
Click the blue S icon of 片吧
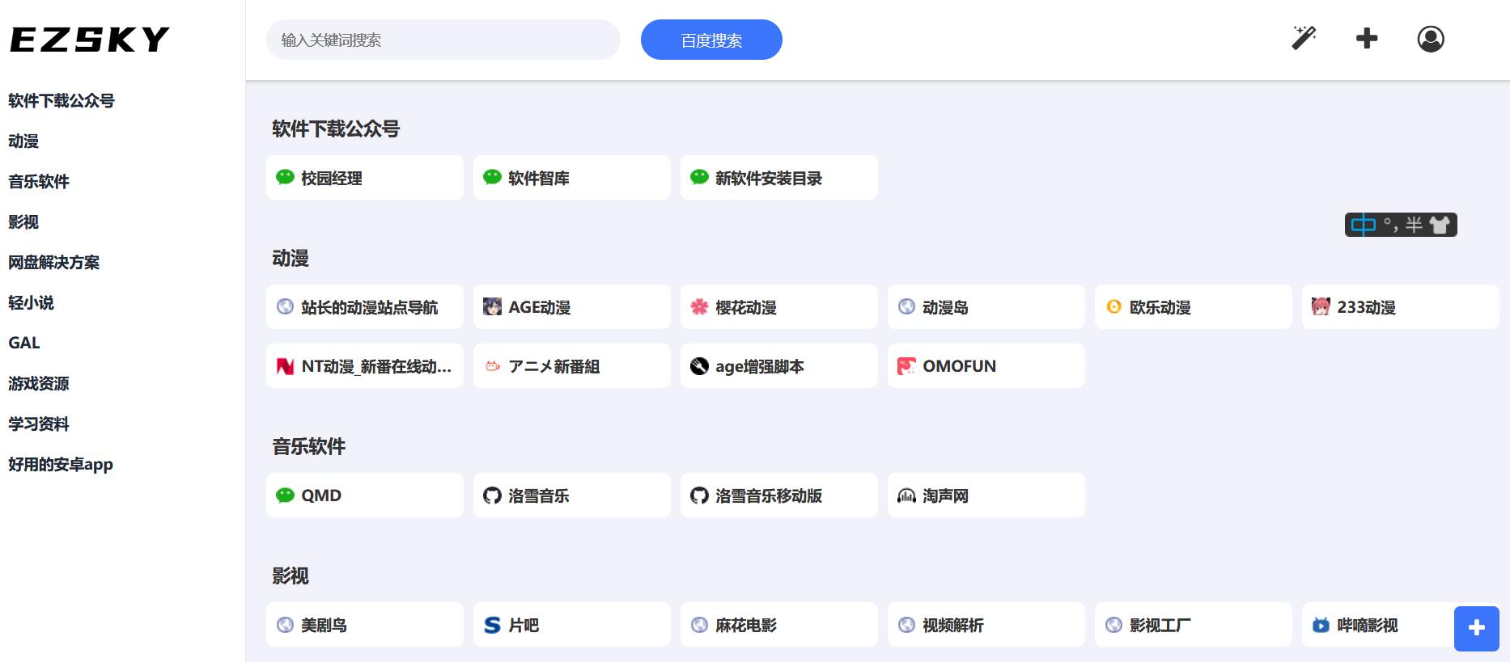(492, 625)
